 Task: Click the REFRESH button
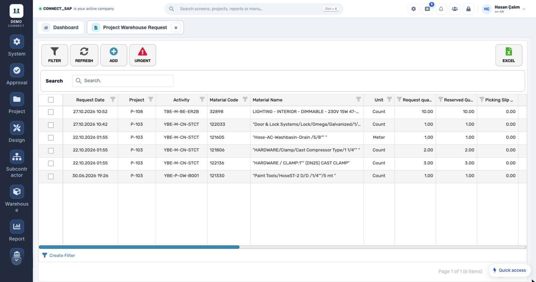point(84,55)
